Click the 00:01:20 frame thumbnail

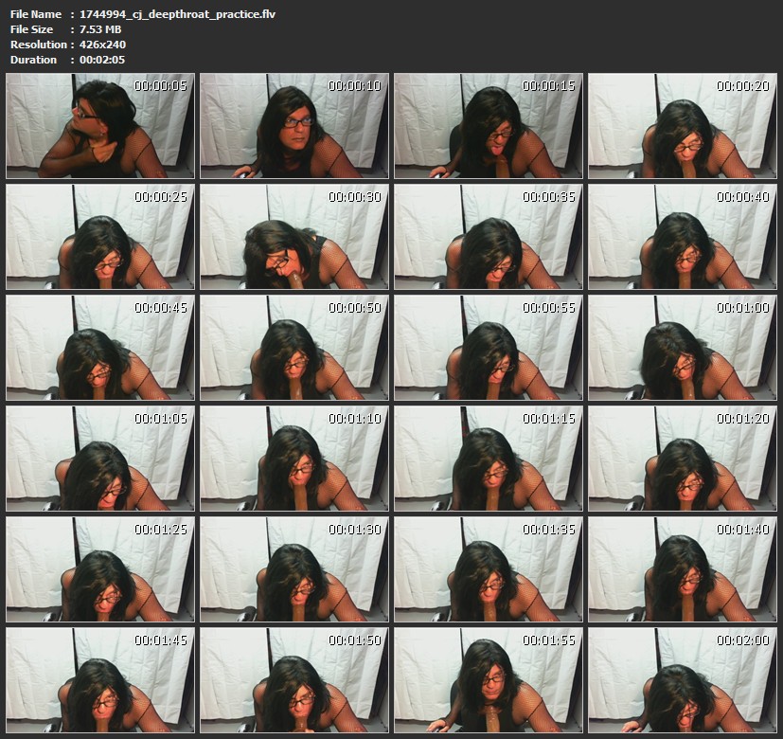click(x=683, y=459)
